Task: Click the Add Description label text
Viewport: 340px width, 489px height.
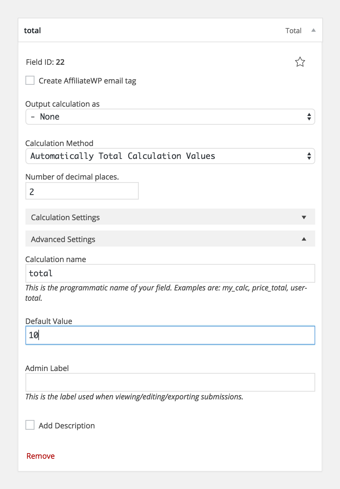Action: click(67, 425)
